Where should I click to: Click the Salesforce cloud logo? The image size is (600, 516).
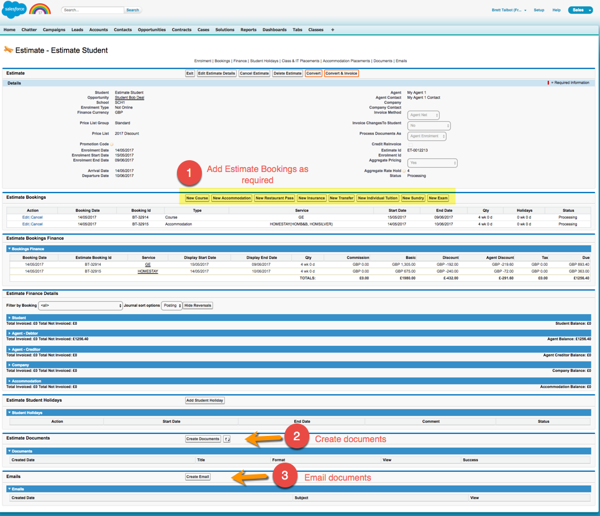tap(14, 10)
